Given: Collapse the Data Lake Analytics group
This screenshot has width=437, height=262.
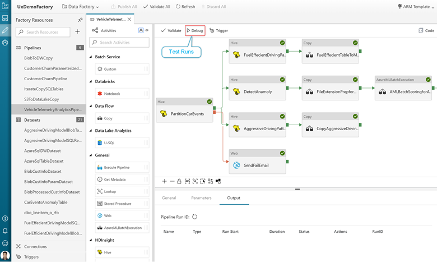Looking at the screenshot, I should pyautogui.click(x=91, y=130).
